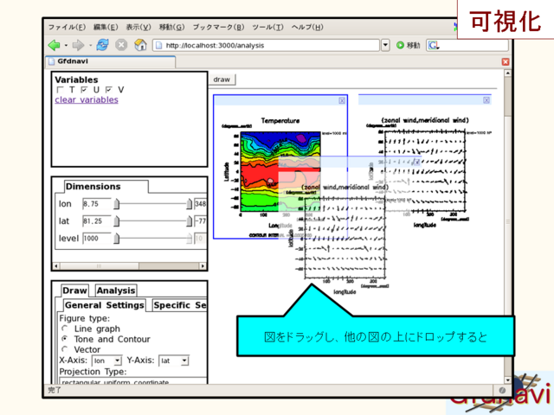Select the Line graph figure type
The image size is (554, 415).
(65, 329)
